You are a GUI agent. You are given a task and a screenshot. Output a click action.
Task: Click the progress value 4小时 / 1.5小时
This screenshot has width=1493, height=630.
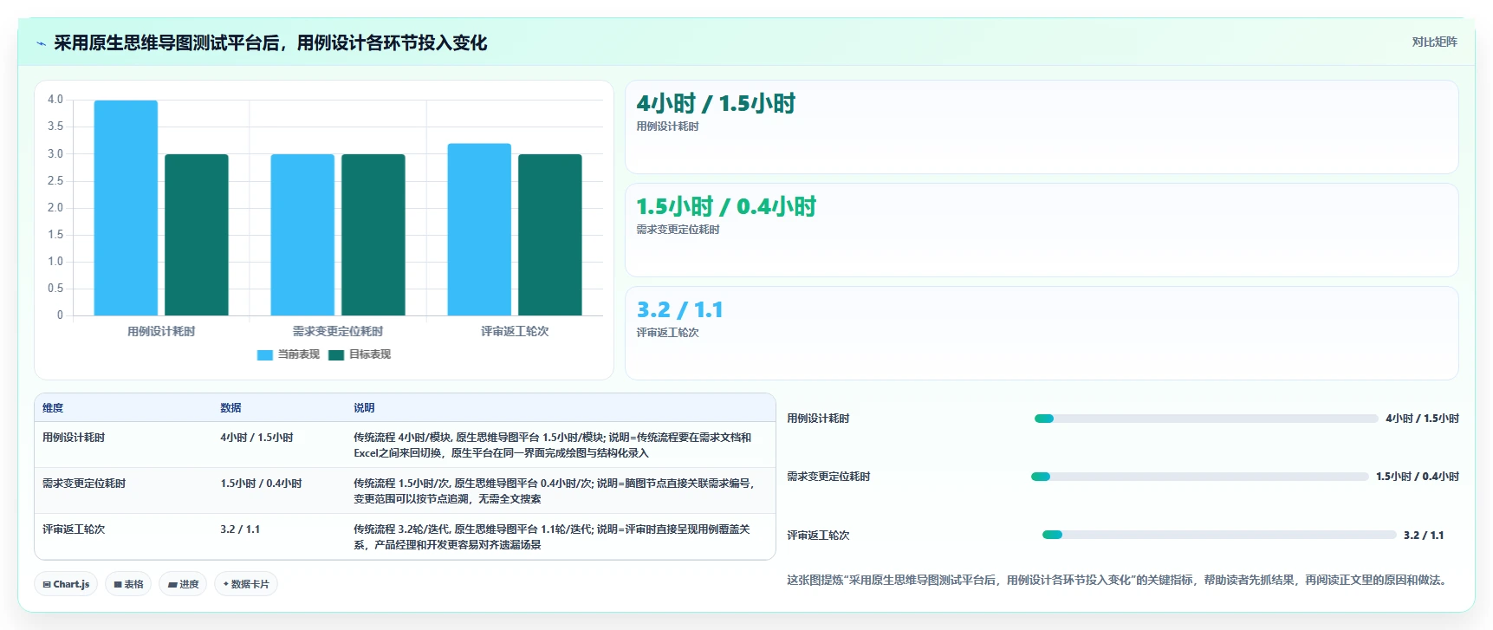click(1422, 419)
